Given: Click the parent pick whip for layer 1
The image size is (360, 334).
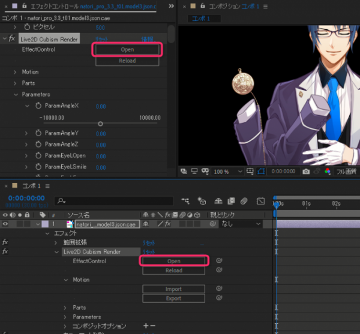Looking at the screenshot, I should (x=212, y=224).
